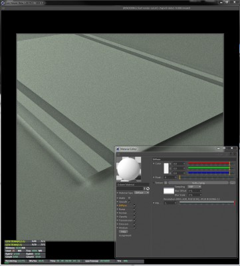Screen dimensions: 240x266
Task: Uncheck the Bump channel checkbox
Action: pyautogui.click(x=134, y=209)
